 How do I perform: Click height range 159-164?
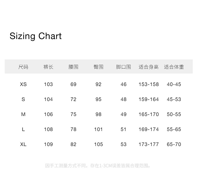[x=149, y=99]
